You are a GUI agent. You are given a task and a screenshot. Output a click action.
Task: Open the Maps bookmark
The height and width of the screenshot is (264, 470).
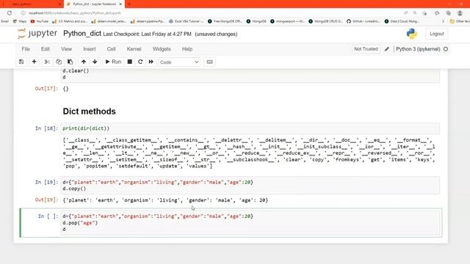coord(20,21)
